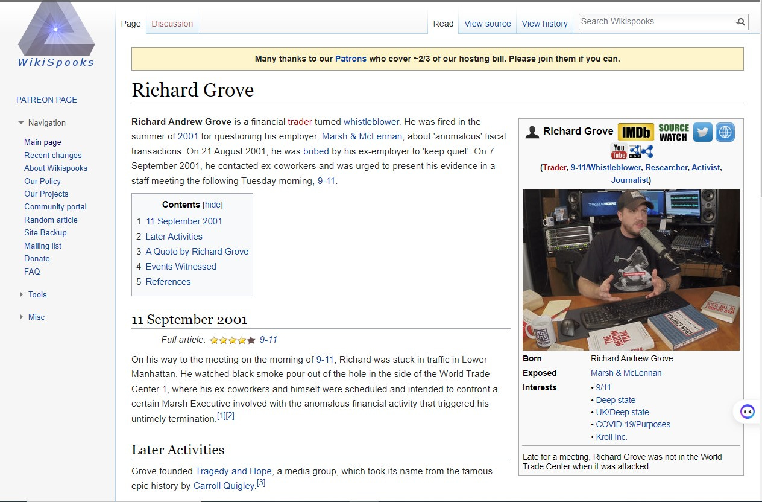Switch to the Page tab

click(x=131, y=24)
